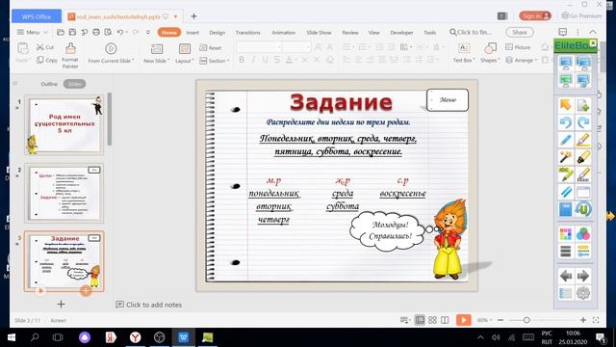The width and height of the screenshot is (616, 347).
Task: Open the colorful grid palette in EliteBoard
Action: point(565,234)
